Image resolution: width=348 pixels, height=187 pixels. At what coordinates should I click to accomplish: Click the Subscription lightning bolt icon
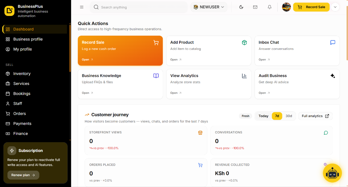click(x=12, y=151)
